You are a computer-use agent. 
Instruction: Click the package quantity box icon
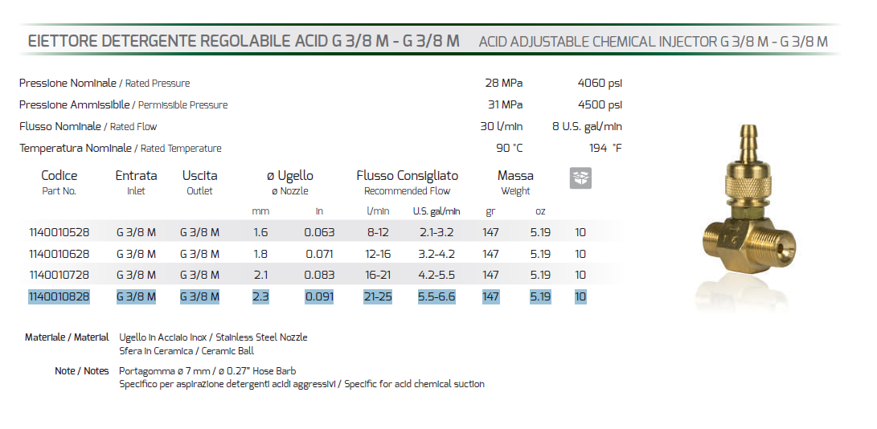[x=580, y=178]
